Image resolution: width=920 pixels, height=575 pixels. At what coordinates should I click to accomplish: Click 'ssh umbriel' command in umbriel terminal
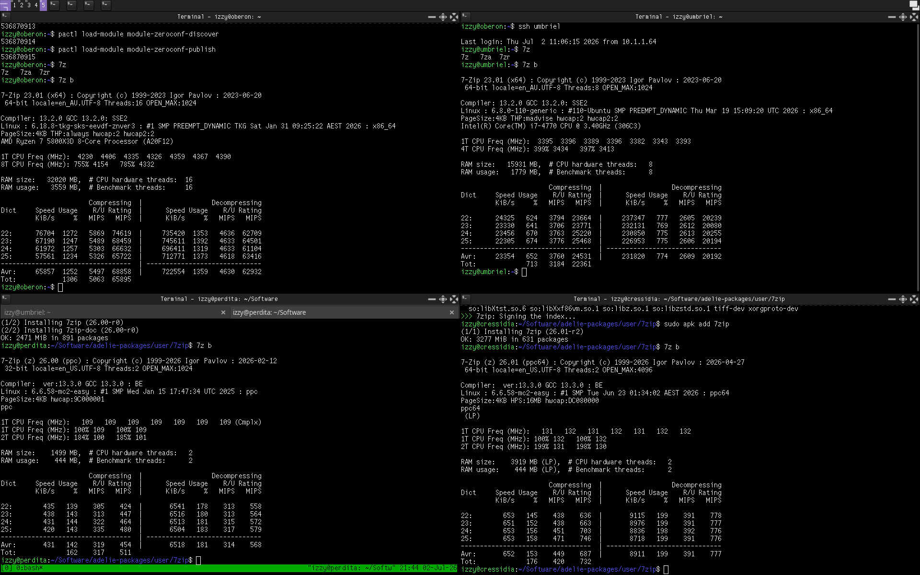click(x=539, y=26)
